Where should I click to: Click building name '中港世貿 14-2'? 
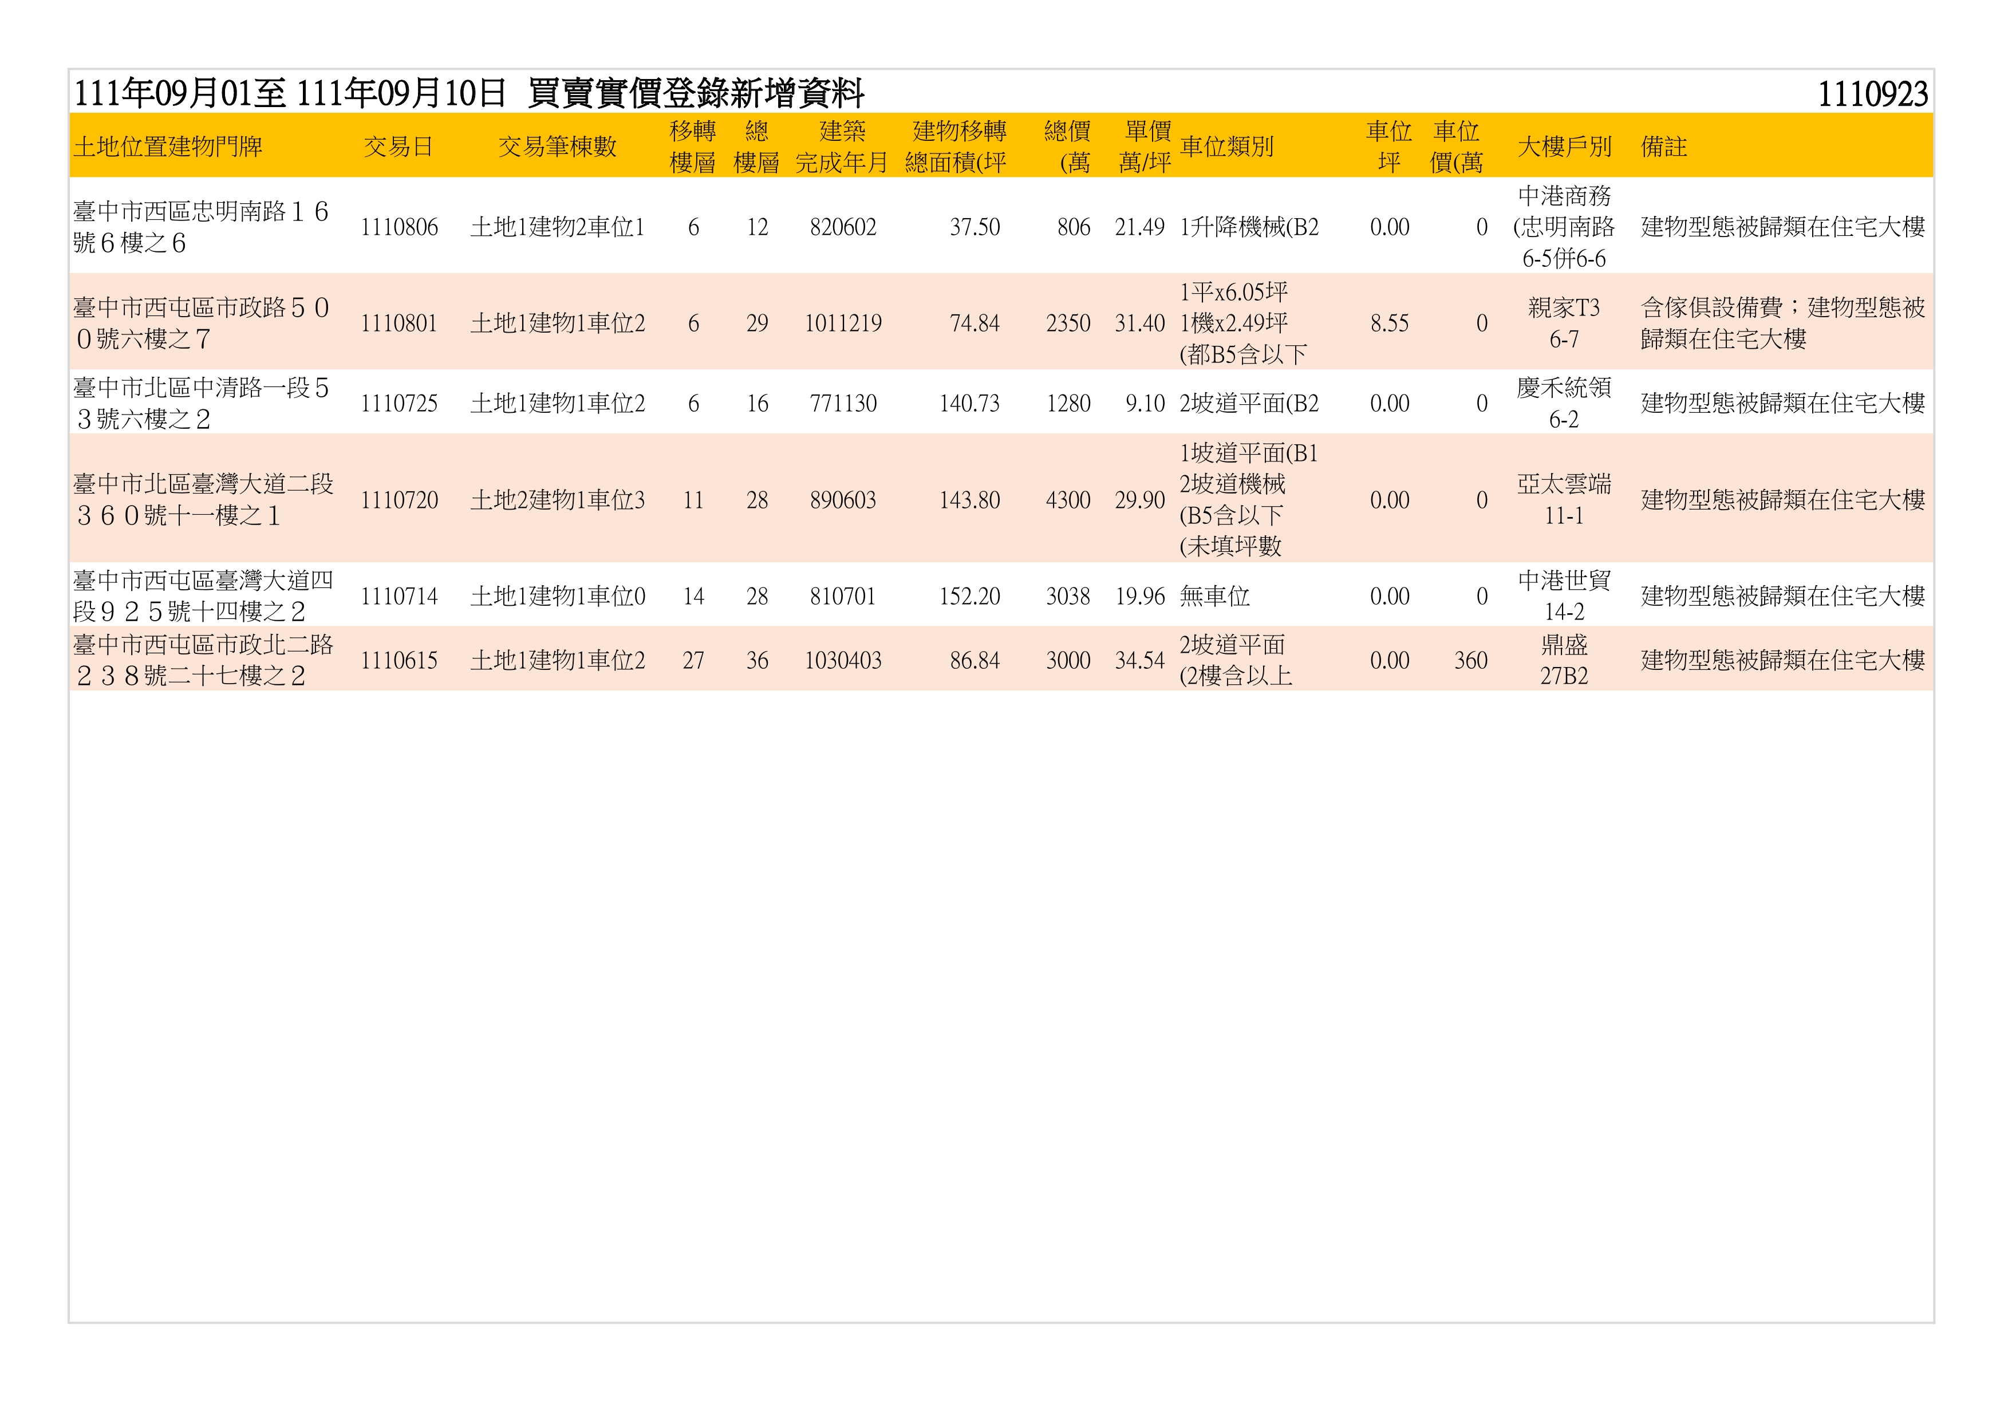click(1564, 595)
